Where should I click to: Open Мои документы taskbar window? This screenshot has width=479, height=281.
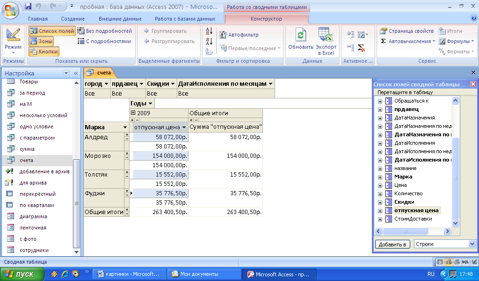click(204, 274)
